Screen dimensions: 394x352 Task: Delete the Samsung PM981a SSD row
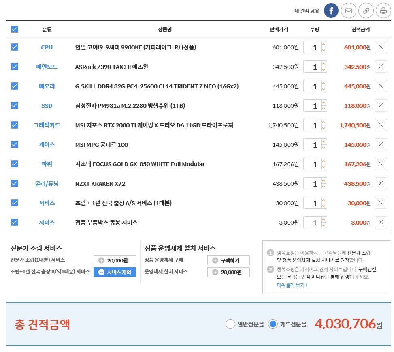tap(381, 105)
